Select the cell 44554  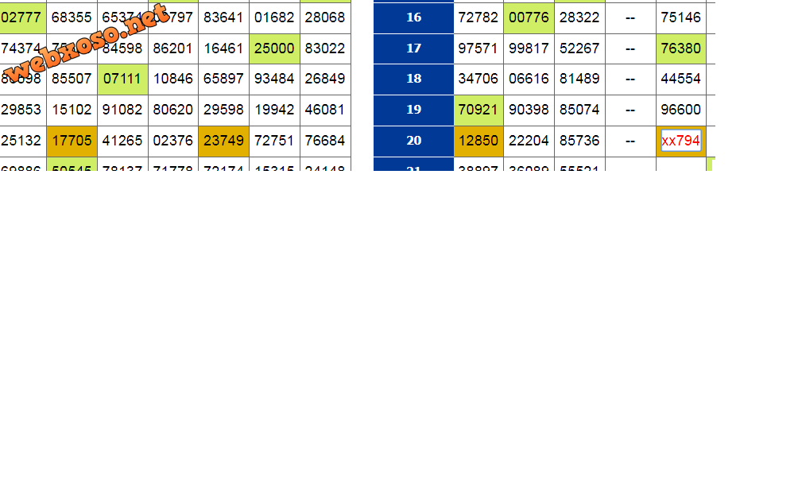point(680,79)
